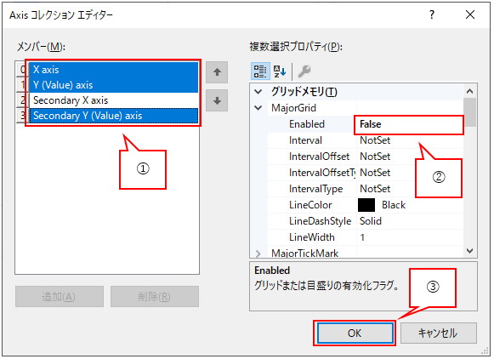Click the Enabled value False field
494x359 pixels.
point(410,124)
